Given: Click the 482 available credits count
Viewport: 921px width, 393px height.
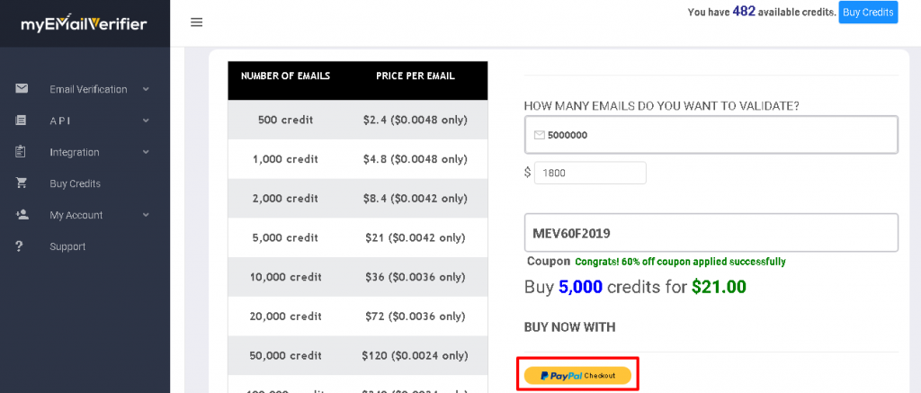Looking at the screenshot, I should 744,11.
